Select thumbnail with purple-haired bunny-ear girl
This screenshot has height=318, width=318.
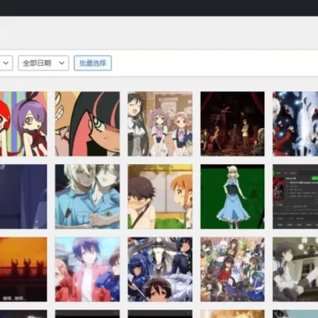tap(23, 124)
